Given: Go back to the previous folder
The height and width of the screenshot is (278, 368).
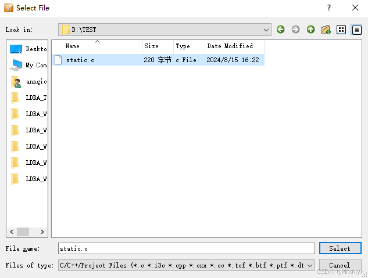Looking at the screenshot, I should [x=281, y=30].
